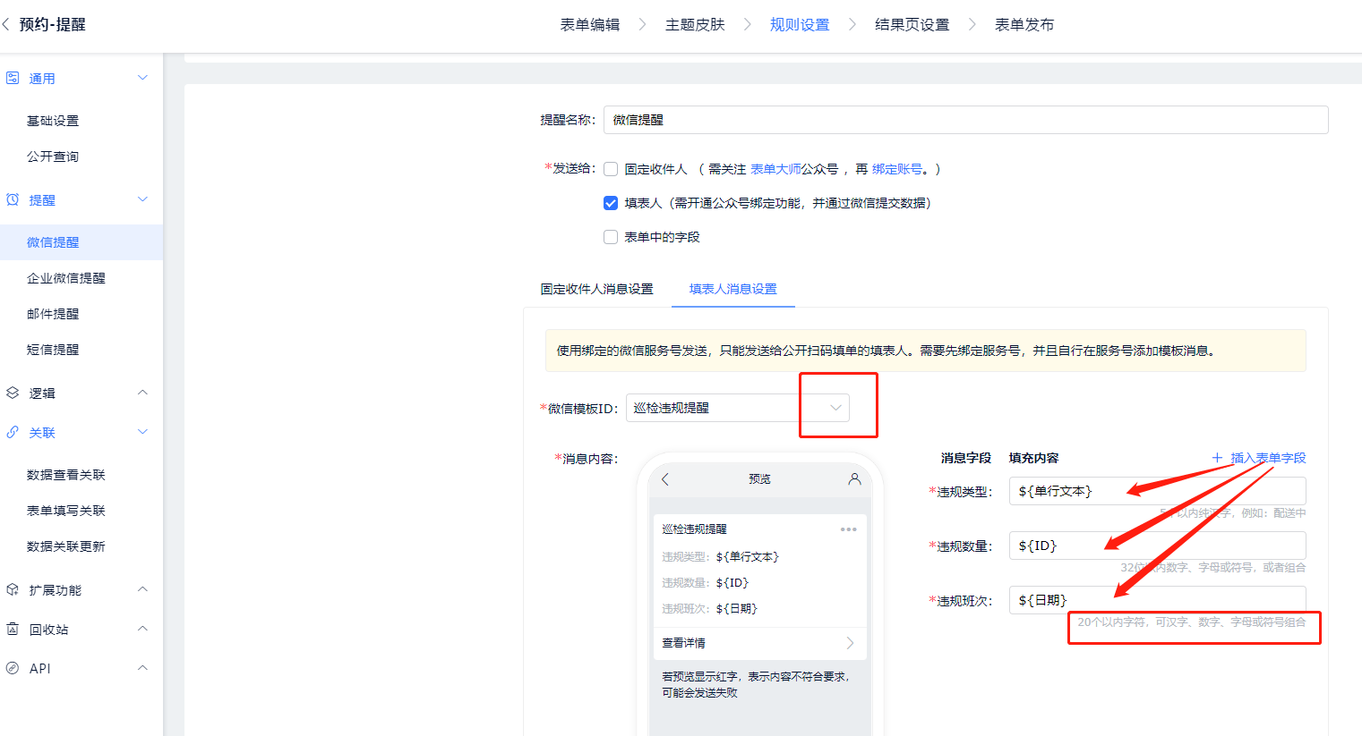Click the back arrow beside 预约-提醒
The height and width of the screenshot is (736, 1362).
[x=6, y=25]
